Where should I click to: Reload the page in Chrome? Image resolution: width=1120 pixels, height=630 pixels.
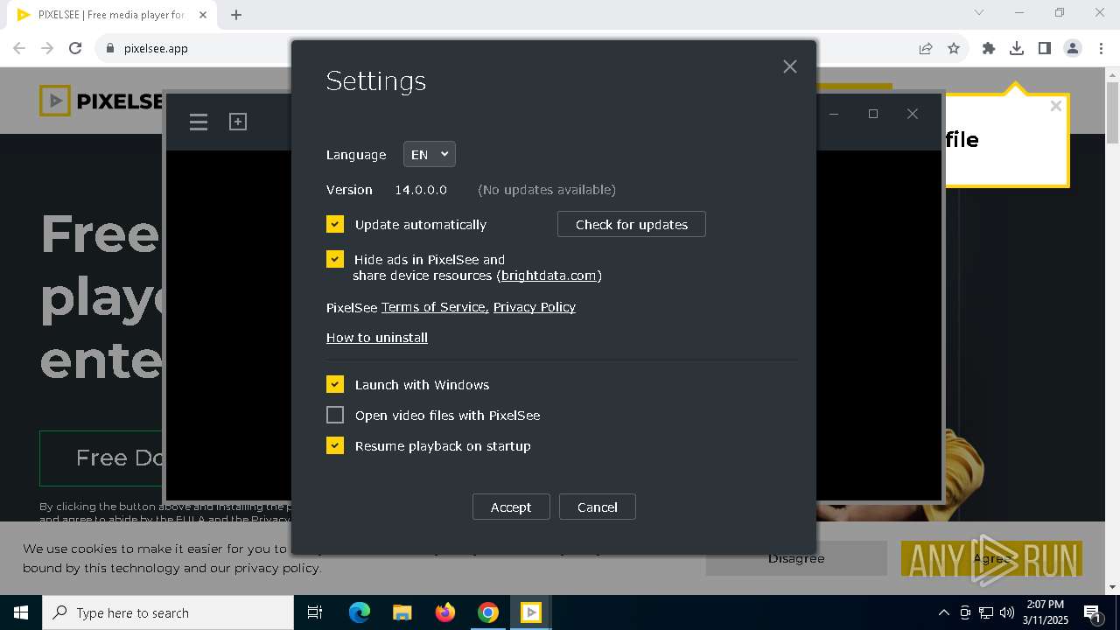click(75, 48)
